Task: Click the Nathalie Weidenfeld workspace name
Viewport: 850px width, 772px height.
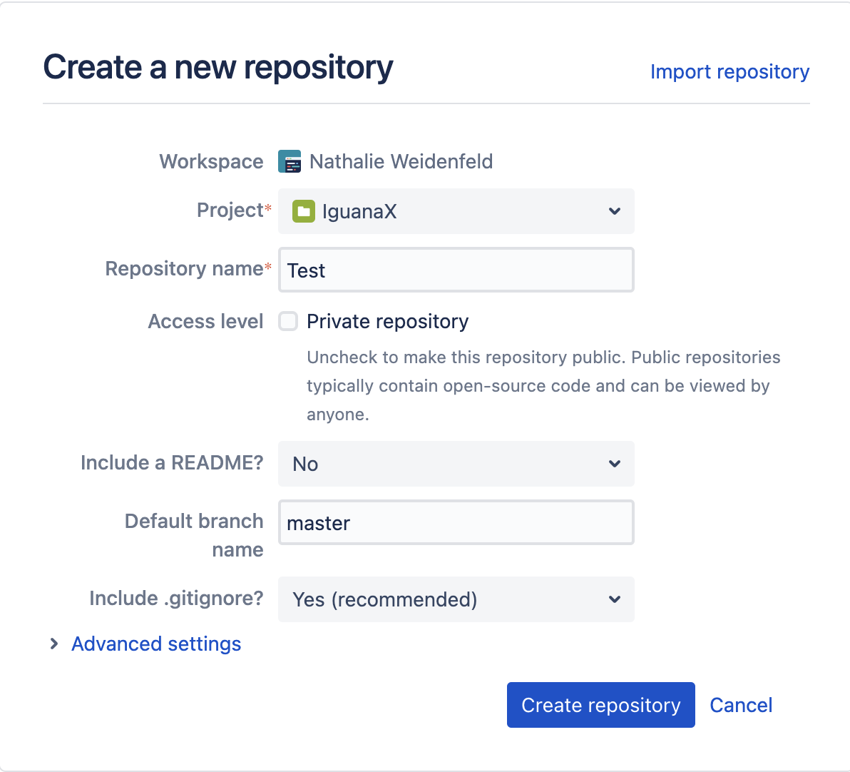Action: tap(401, 162)
